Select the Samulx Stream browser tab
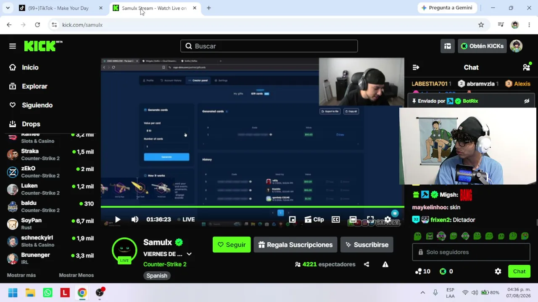Image resolution: width=538 pixels, height=302 pixels. (156, 8)
